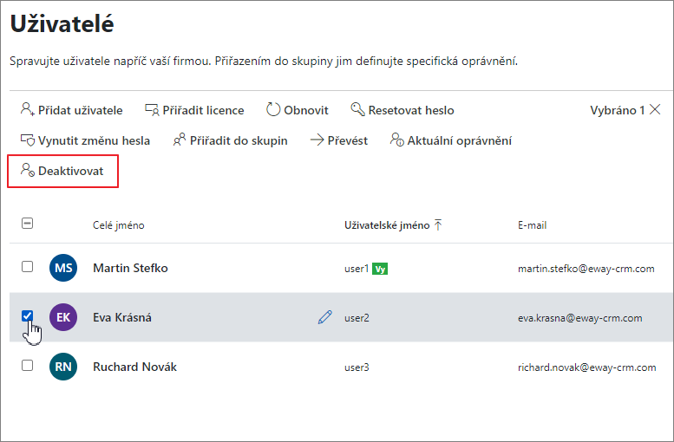Click Vynutit změnu hesla shield icon
674x442 pixels.
pos(28,140)
